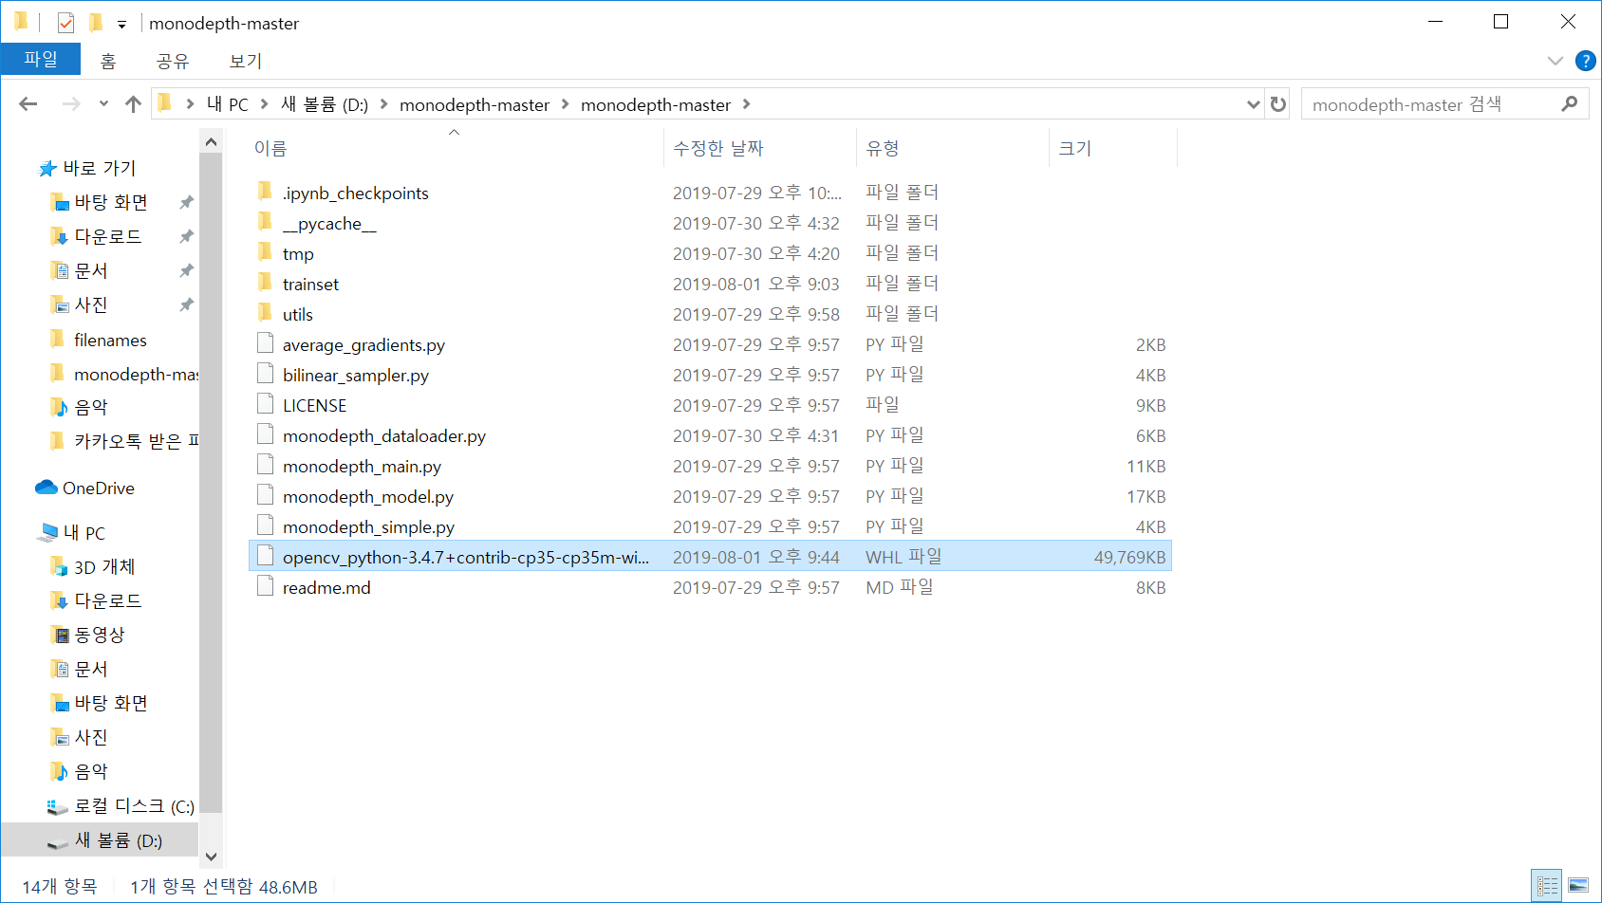Unpin 사진 using its pin icon
Image resolution: width=1602 pixels, height=903 pixels.
pos(186,304)
